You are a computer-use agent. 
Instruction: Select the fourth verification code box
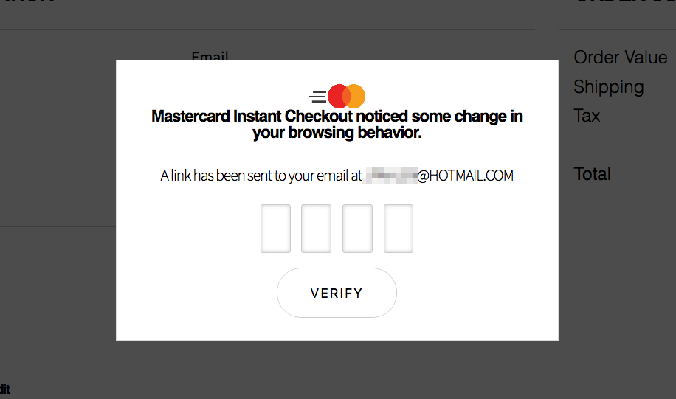(x=399, y=229)
